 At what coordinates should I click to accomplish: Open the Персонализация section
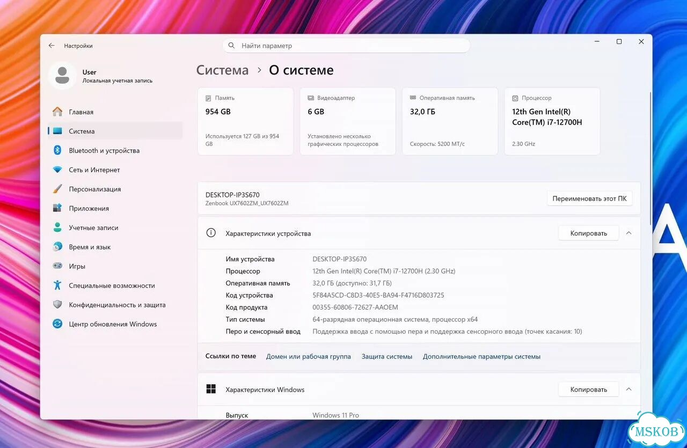tap(115, 189)
